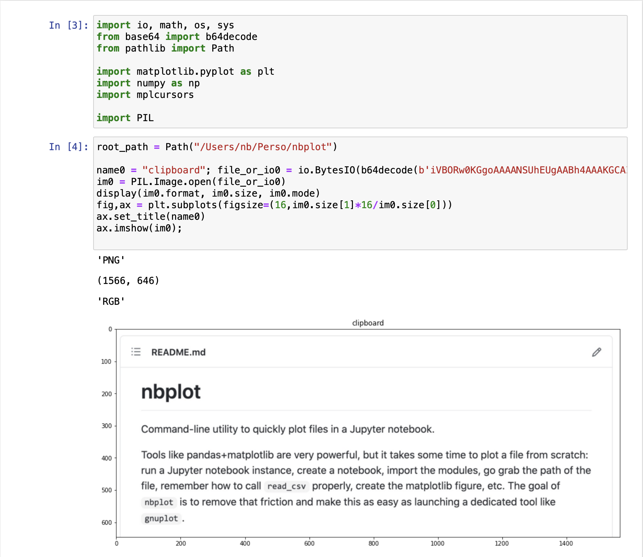Click the README.md filename in the plot
The height and width of the screenshot is (557, 643).
pos(178,352)
